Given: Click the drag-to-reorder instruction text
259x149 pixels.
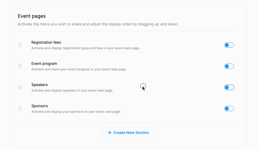Looking at the screenshot, I should 98,24.
